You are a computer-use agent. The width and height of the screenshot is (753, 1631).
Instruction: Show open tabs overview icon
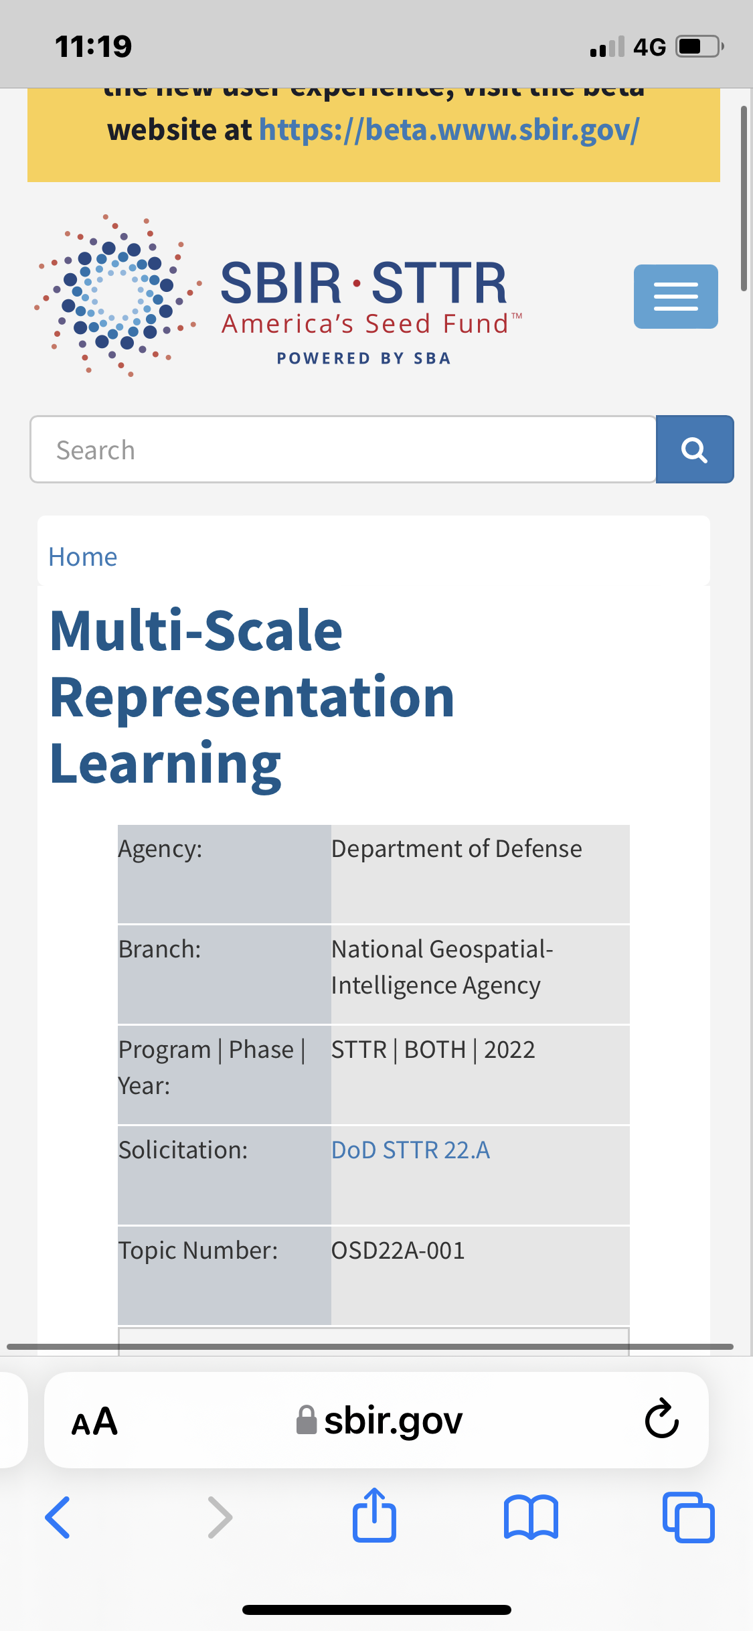(689, 1517)
